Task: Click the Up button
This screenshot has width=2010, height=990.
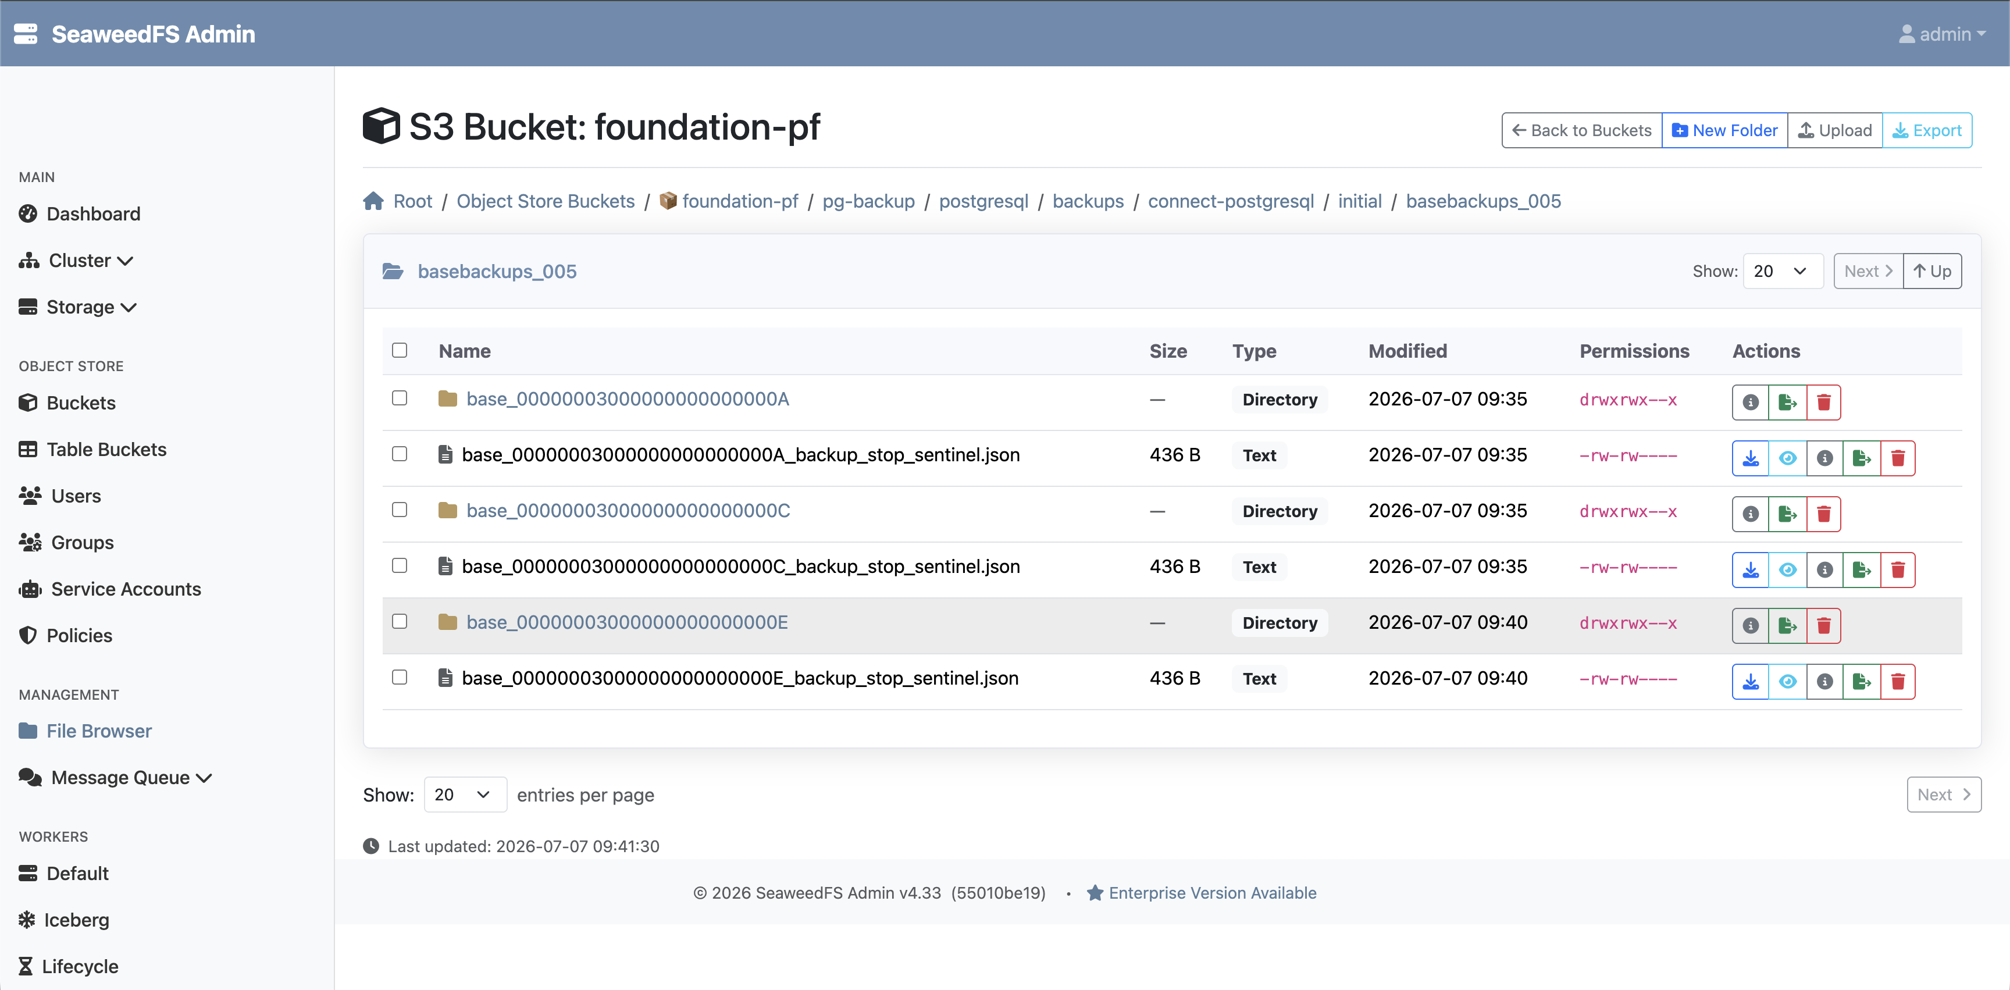Action: [x=1932, y=272]
